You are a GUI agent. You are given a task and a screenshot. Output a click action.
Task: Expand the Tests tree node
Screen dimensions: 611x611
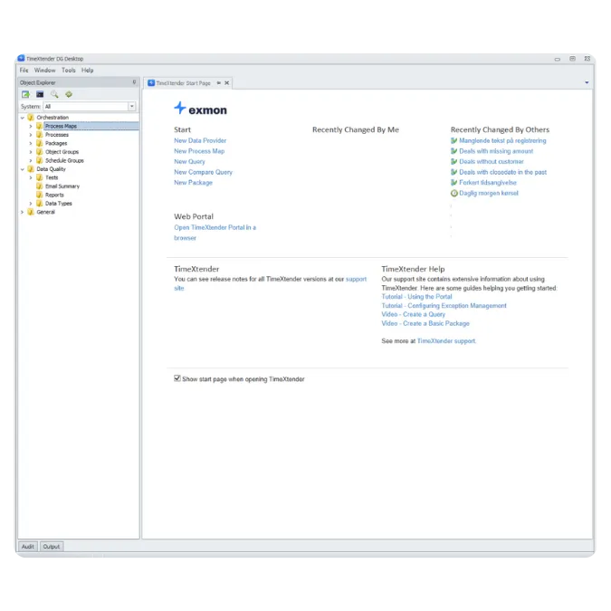coord(31,177)
